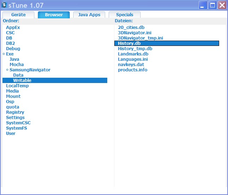This screenshot has width=228, height=195.
Task: Select file 20_cities.db
Action: tap(131, 28)
